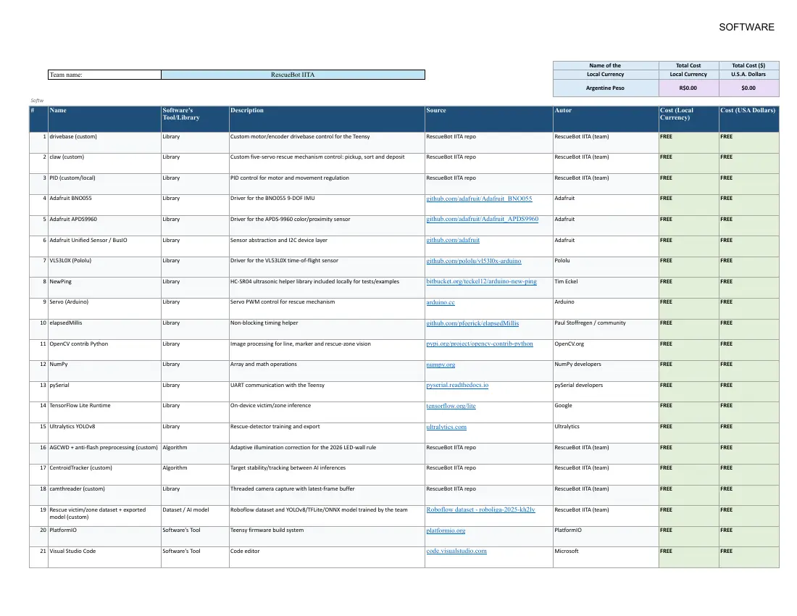Select the 'OpenCV contrib Python' name cell
This screenshot has height=616, width=797.
[105, 350]
